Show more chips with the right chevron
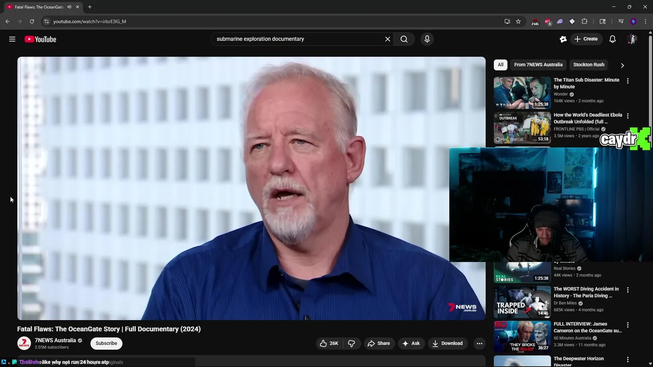Viewport: 653px width, 367px height. [622, 65]
